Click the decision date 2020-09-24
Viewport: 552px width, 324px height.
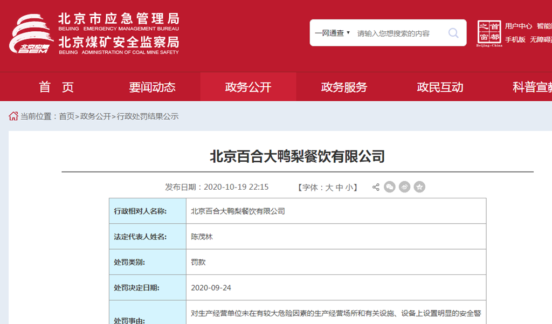[x=211, y=288]
